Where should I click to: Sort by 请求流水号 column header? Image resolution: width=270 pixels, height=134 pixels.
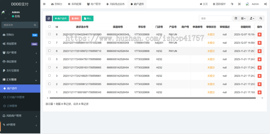click(x=82, y=27)
